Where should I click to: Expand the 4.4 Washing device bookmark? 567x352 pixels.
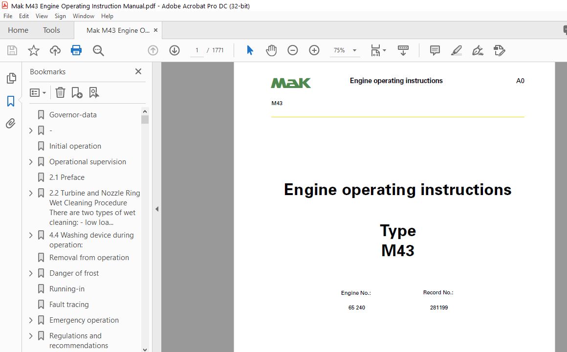tap(31, 235)
